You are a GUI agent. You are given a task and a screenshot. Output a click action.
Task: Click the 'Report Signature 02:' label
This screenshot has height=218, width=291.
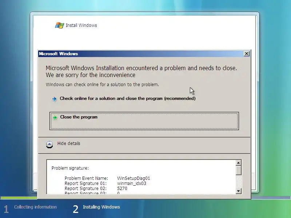[86, 189]
